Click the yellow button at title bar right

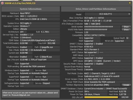pyautogui.click(x=130, y=3)
